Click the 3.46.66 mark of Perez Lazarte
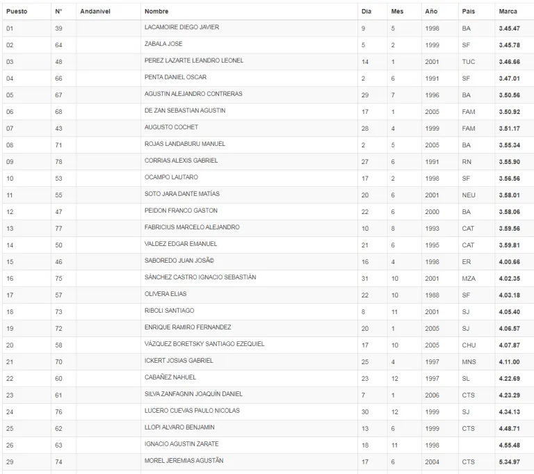 [x=509, y=61]
